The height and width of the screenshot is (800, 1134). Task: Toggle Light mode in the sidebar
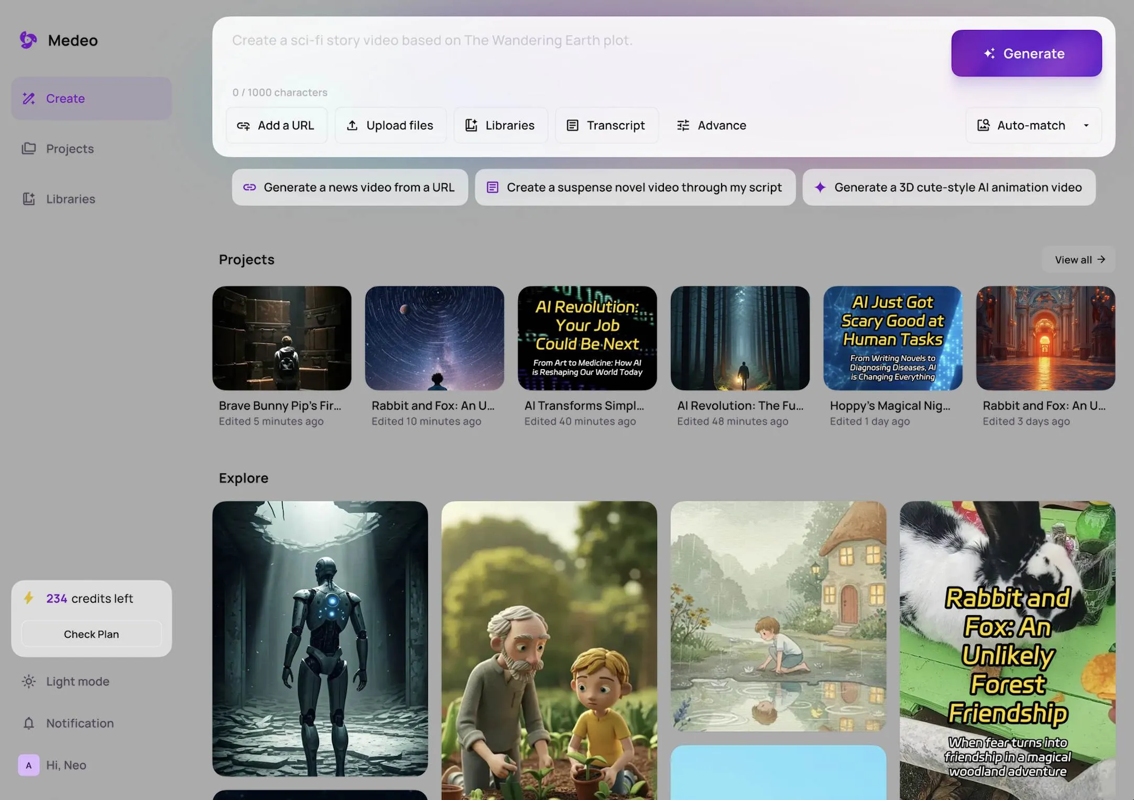77,681
